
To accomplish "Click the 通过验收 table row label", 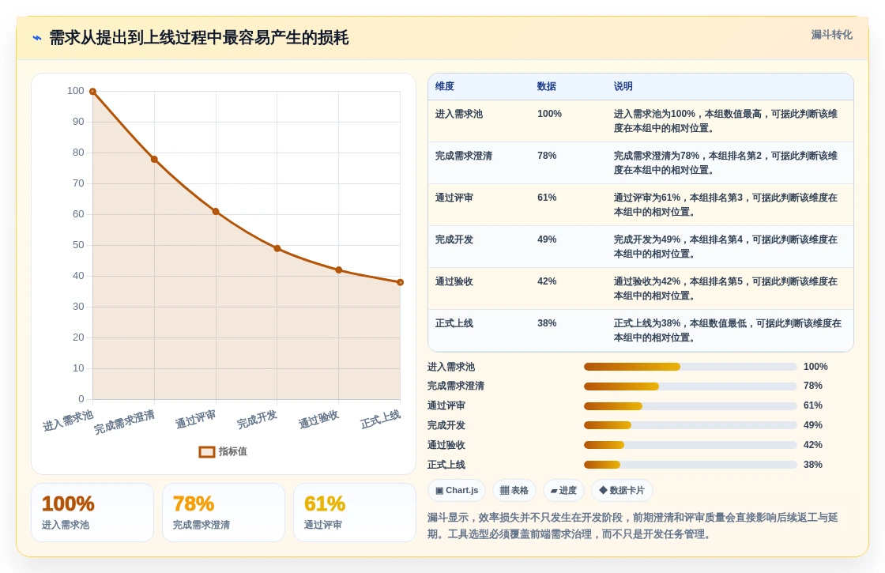I will pos(454,281).
